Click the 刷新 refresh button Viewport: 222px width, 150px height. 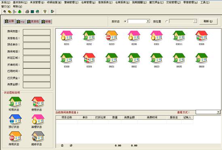click(208, 21)
